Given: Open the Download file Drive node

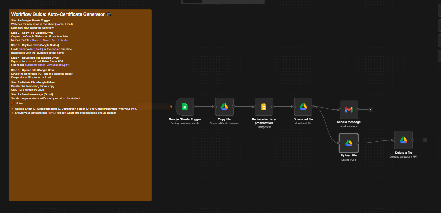Looking at the screenshot, I should 303,107.
